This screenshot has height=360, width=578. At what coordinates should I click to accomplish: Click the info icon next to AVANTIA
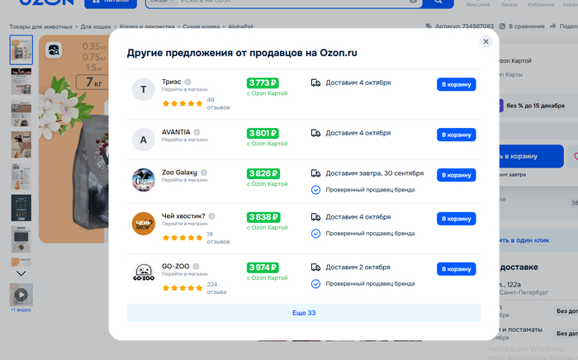(197, 131)
